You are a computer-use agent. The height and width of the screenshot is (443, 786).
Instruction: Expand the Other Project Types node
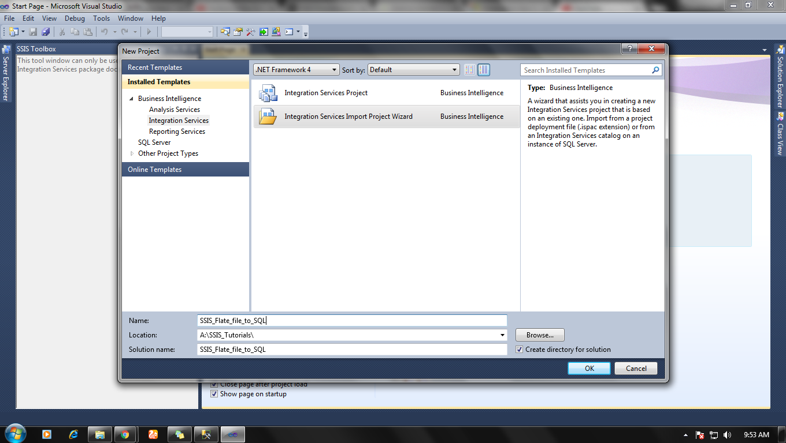pyautogui.click(x=132, y=153)
